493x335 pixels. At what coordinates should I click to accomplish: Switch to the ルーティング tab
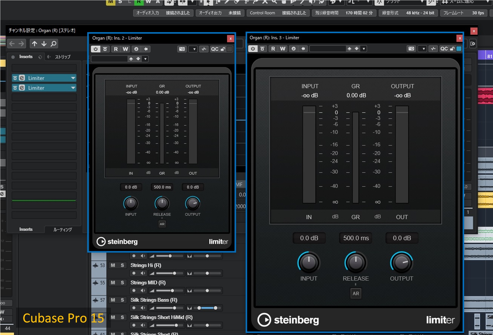62,229
